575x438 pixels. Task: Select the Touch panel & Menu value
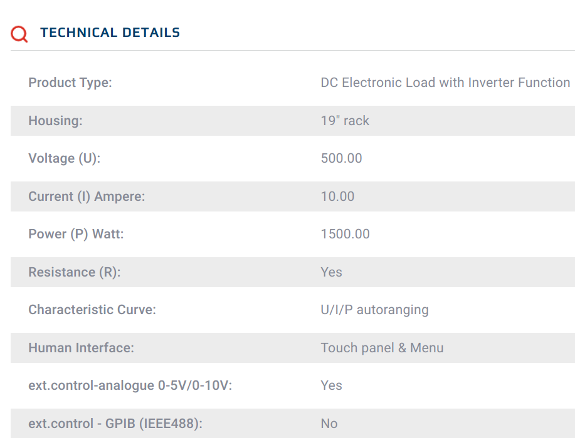tap(382, 348)
